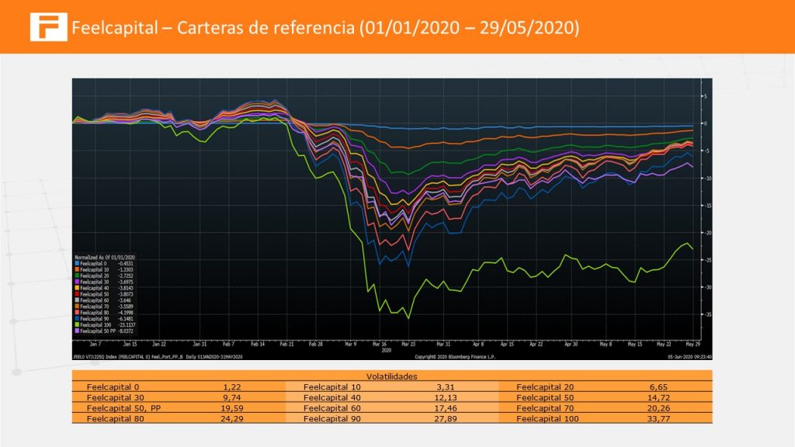Click legend label Feelcapital 80 in chart
This screenshot has height=447, width=795.
pyautogui.click(x=94, y=313)
